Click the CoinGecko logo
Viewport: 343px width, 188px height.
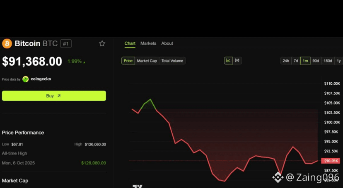pyautogui.click(x=26, y=79)
